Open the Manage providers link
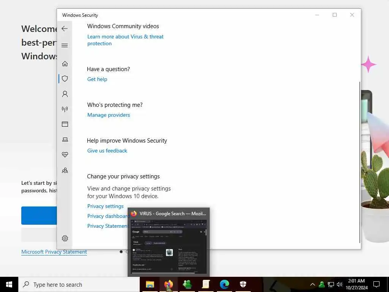Image resolution: width=389 pixels, height=292 pixels. (x=109, y=115)
